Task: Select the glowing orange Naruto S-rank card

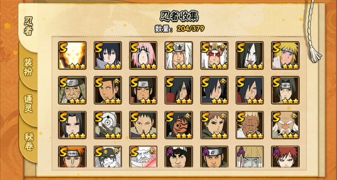Action: point(72,56)
